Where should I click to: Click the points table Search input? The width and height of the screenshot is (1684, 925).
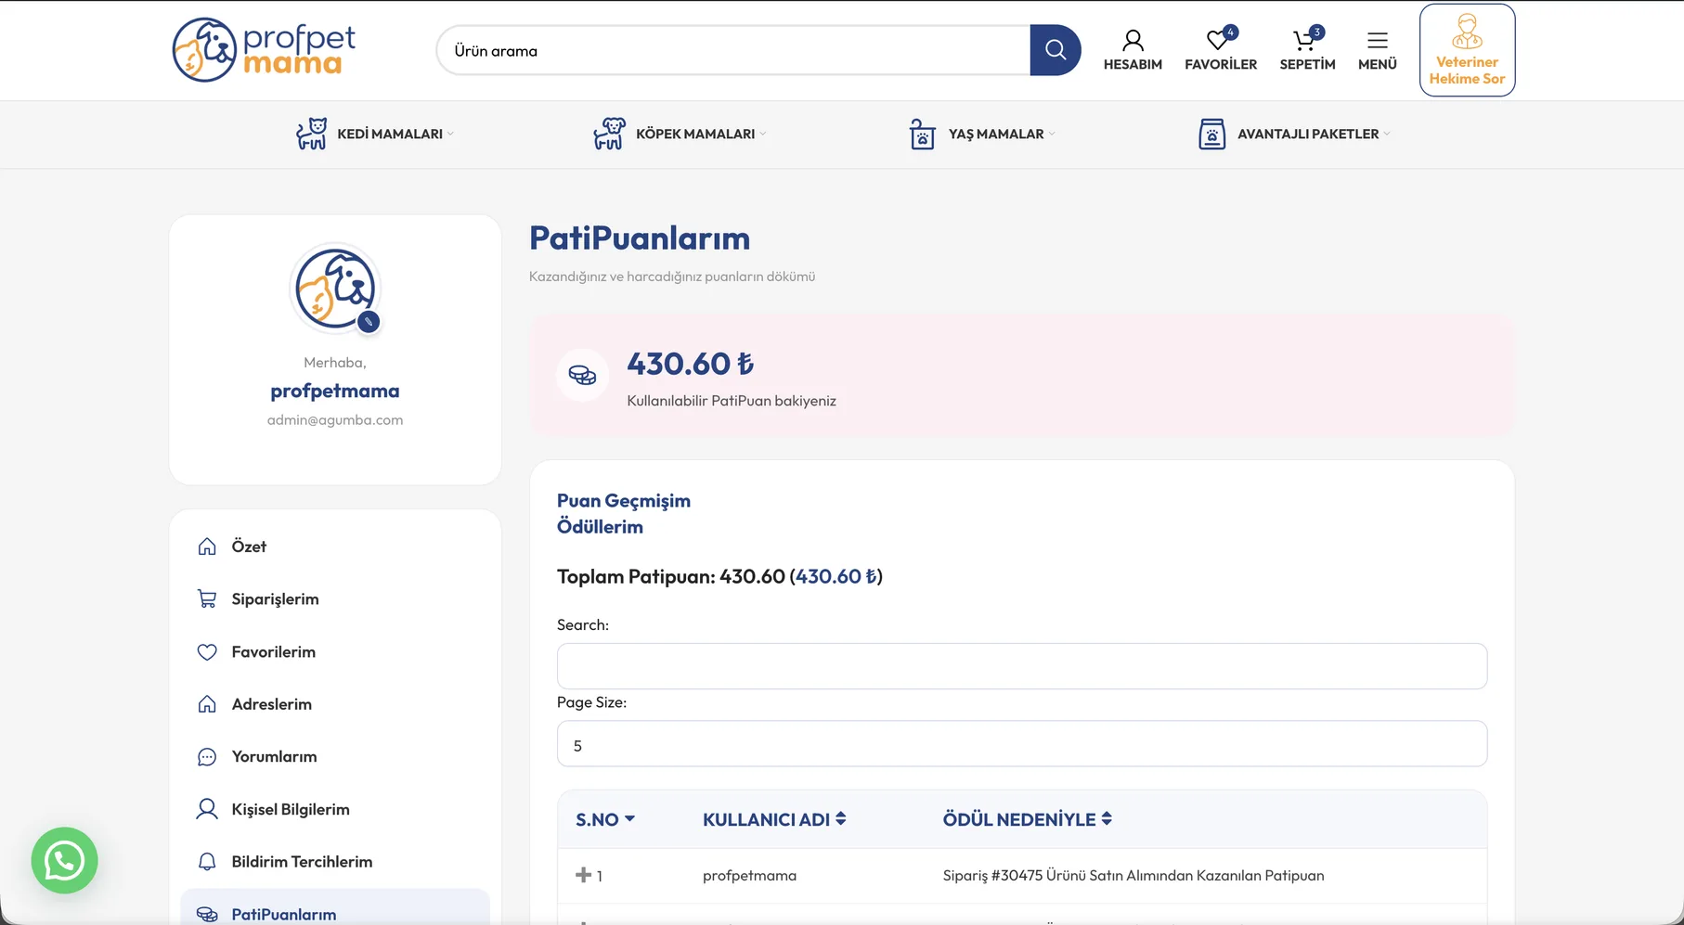(1022, 666)
